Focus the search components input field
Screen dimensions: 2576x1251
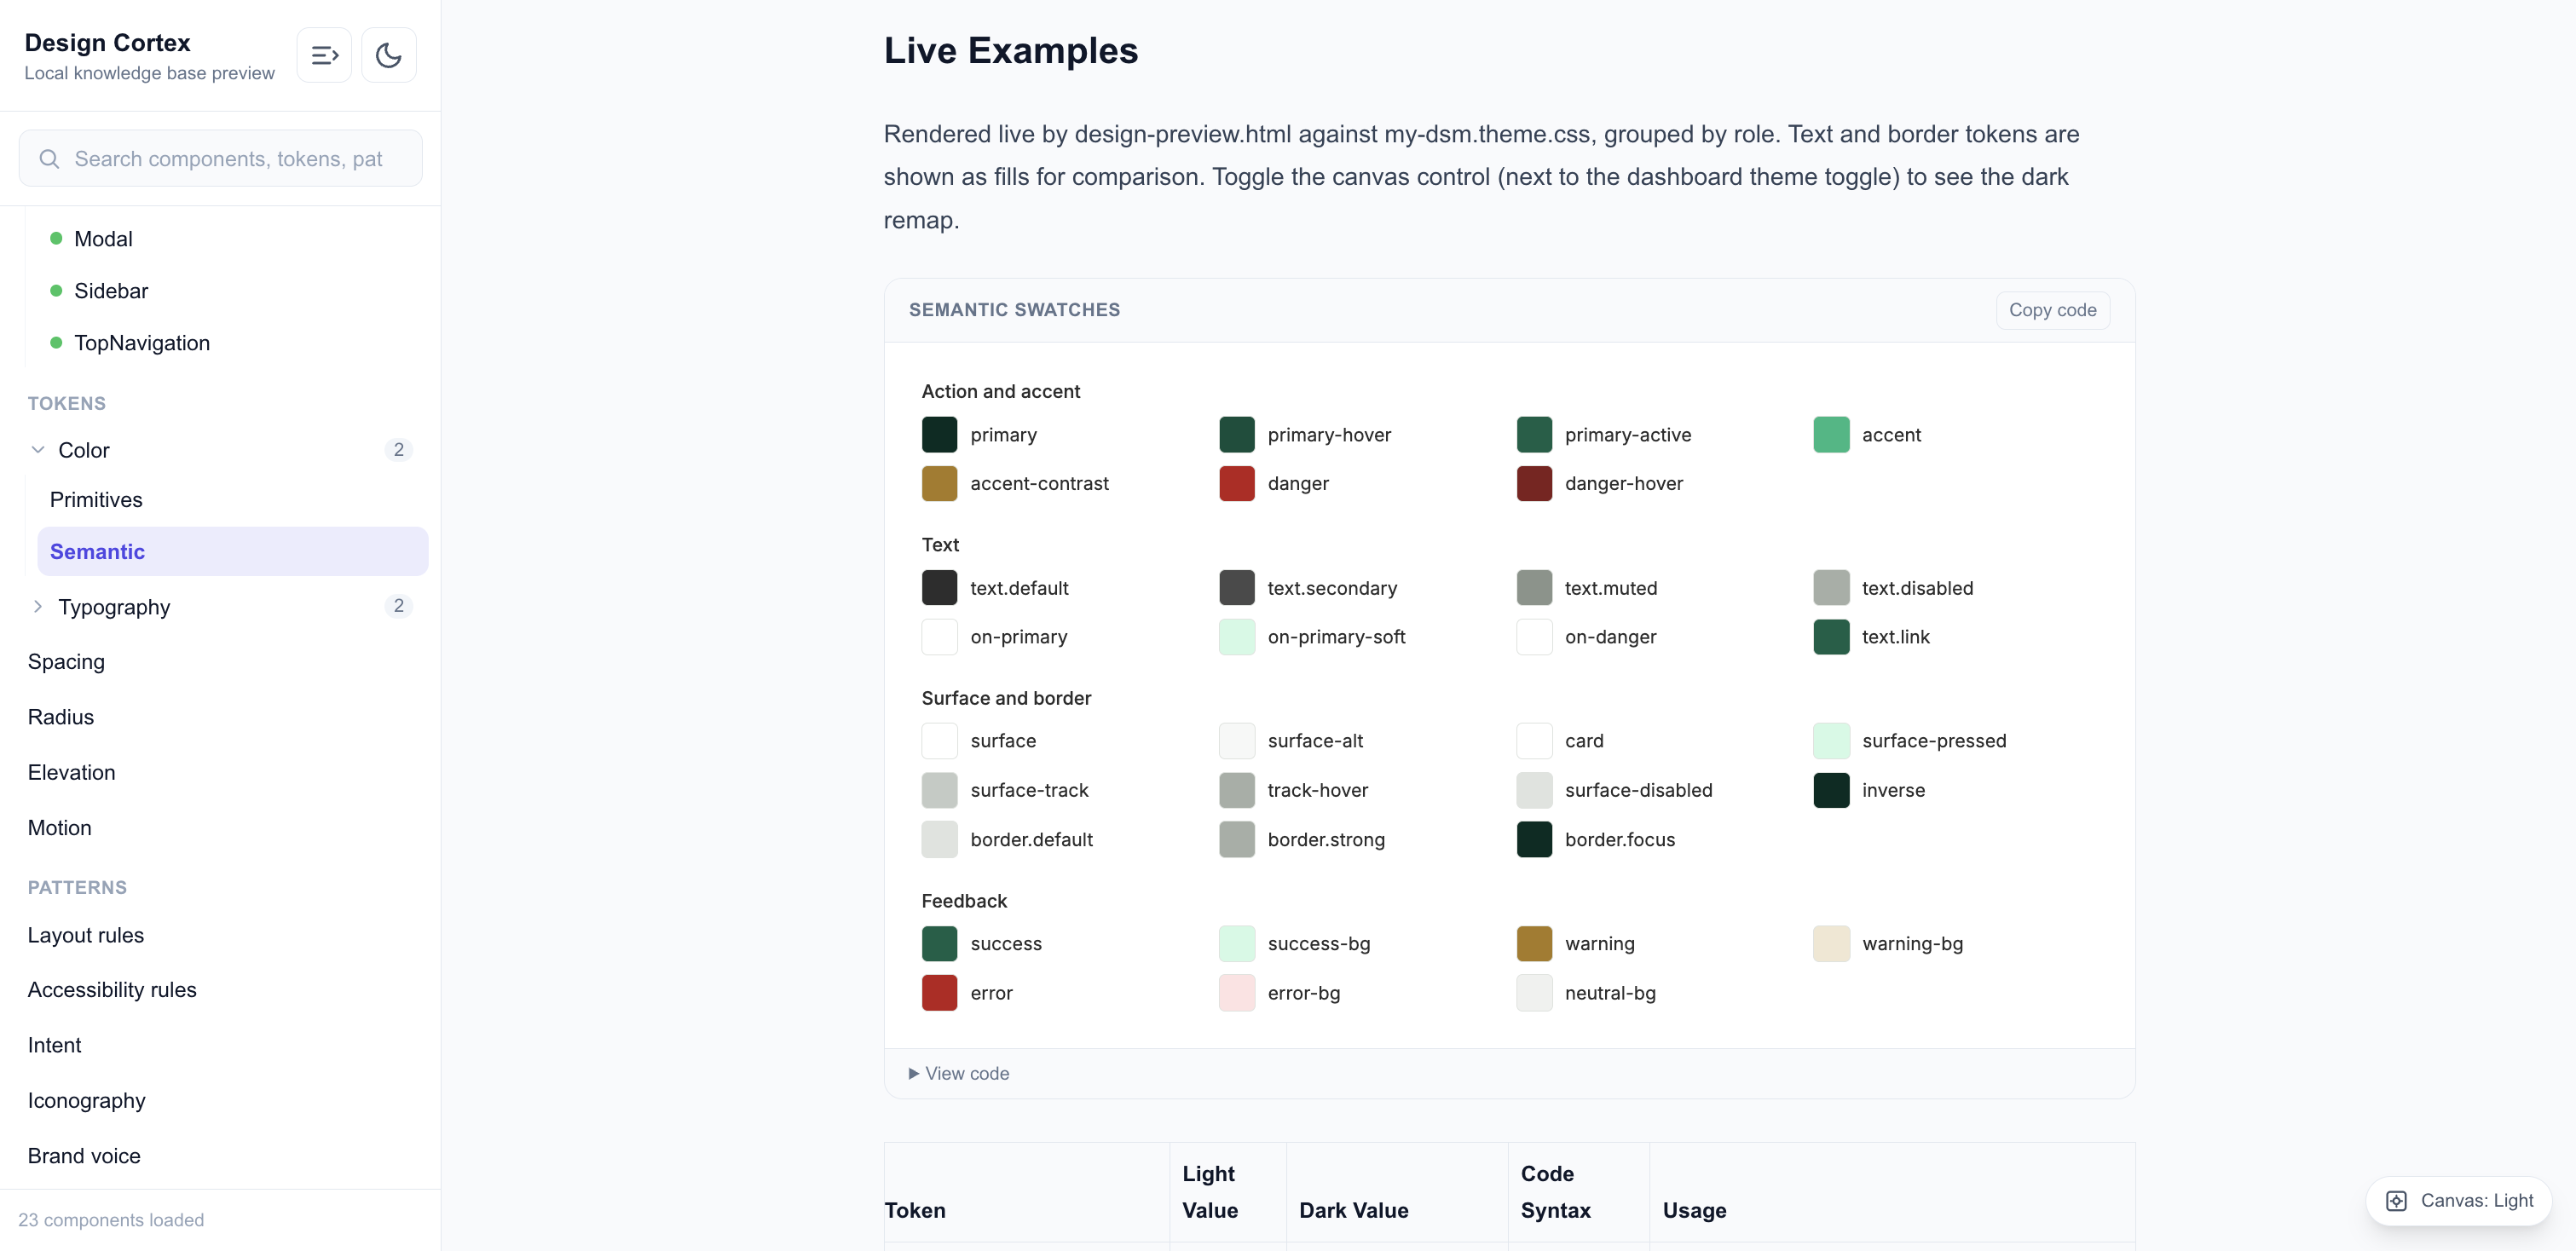pyautogui.click(x=221, y=159)
